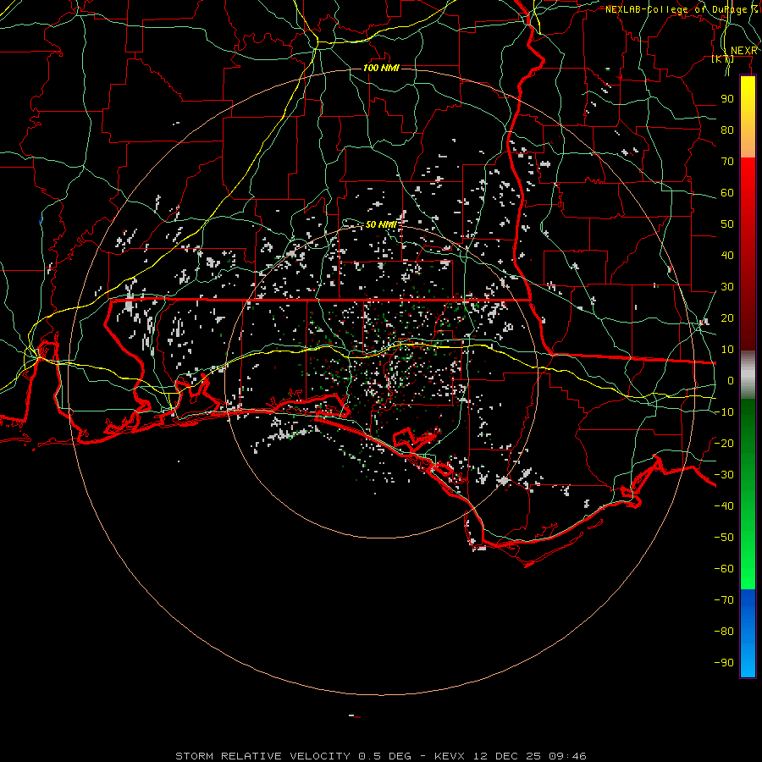
Task: Click the 10 value on the velocity scale
Action: [x=727, y=350]
